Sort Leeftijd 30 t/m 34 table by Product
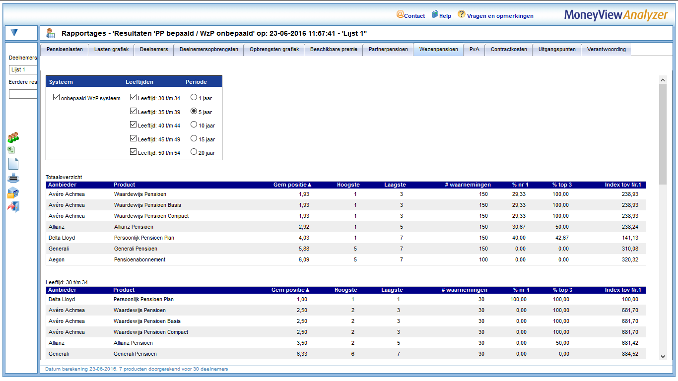 124,290
